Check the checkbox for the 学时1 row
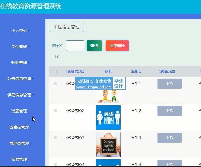This screenshot has height=167, width=201. pyautogui.click(x=55, y=83)
